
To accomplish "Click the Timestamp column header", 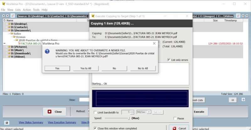I will [x=230, y=20].
